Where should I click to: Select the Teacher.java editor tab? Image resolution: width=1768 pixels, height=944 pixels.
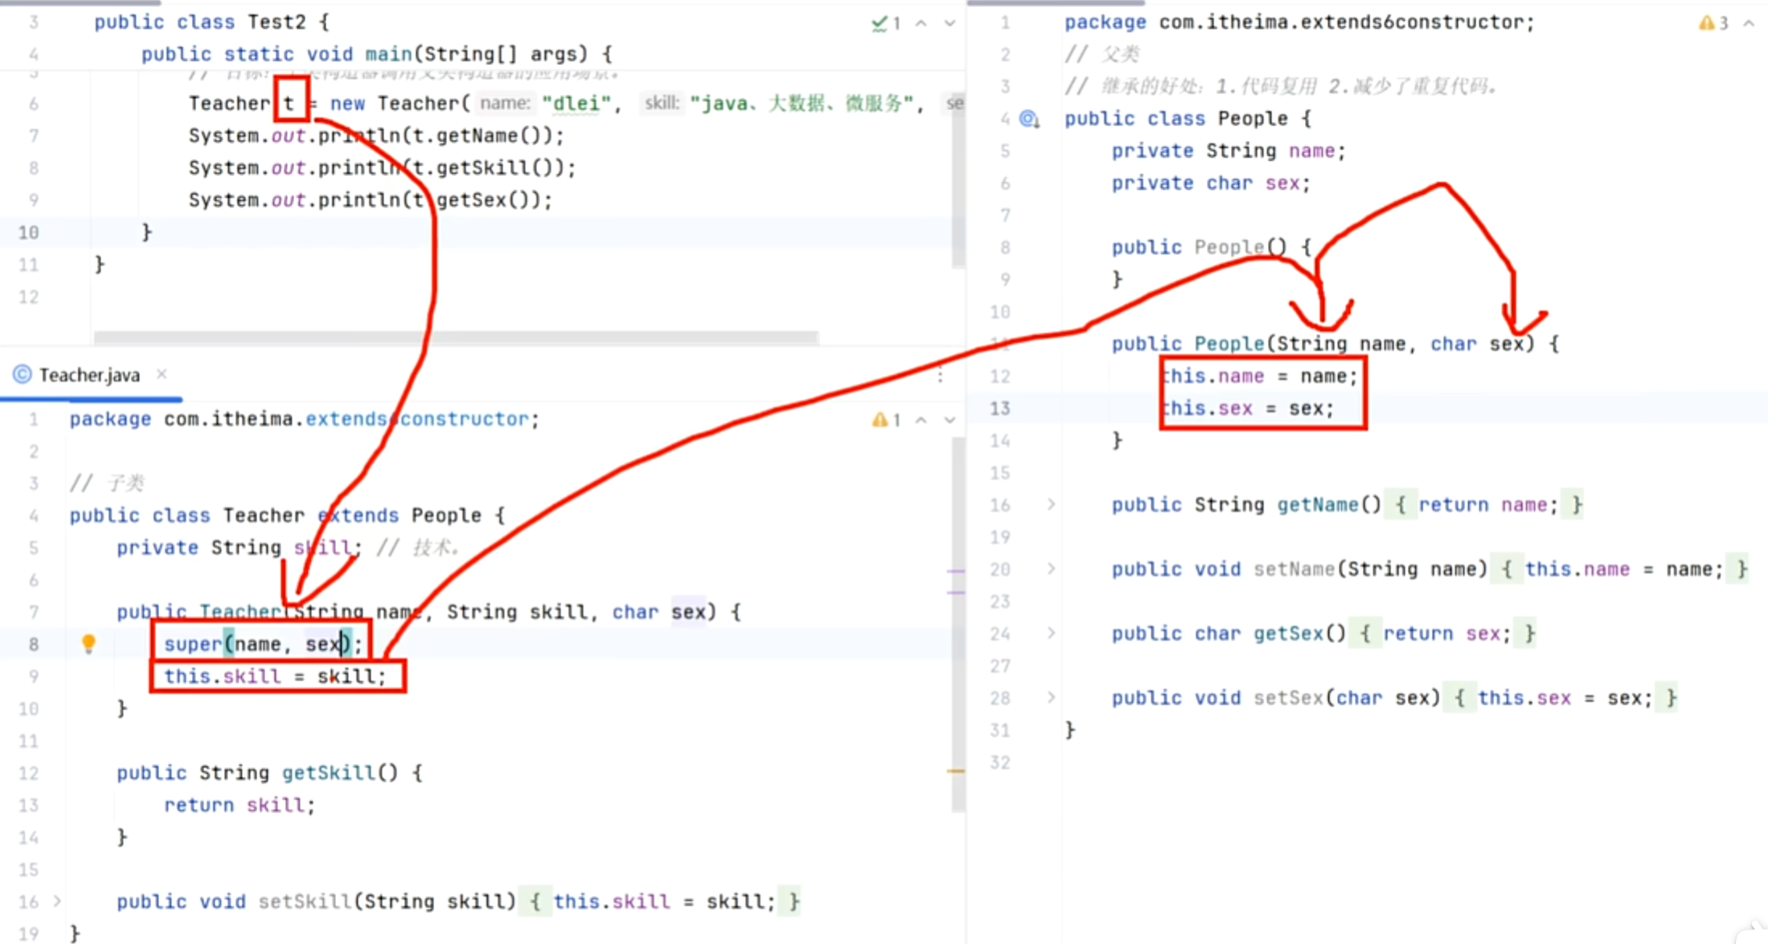click(89, 375)
